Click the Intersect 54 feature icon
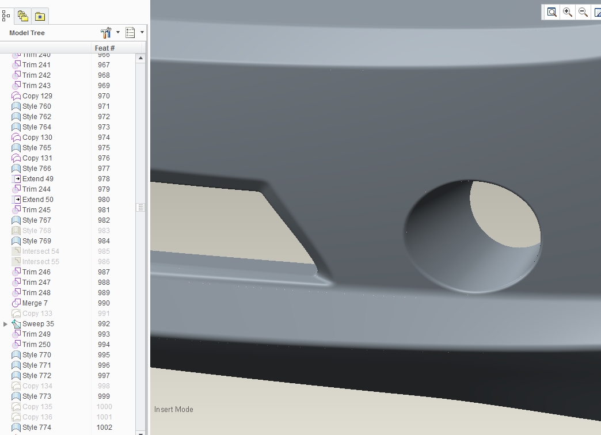Screen dimensions: 601x435 pos(16,251)
